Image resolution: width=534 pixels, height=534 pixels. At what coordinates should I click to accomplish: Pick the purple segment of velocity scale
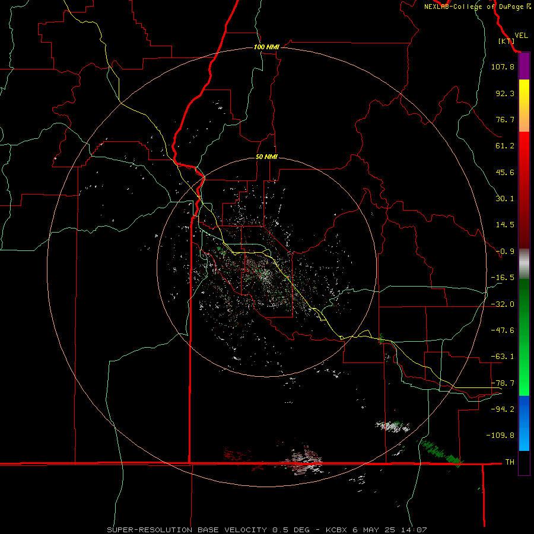point(524,66)
